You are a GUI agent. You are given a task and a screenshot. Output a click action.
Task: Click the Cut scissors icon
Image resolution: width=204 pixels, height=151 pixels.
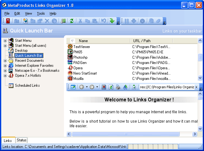tap(80, 21)
